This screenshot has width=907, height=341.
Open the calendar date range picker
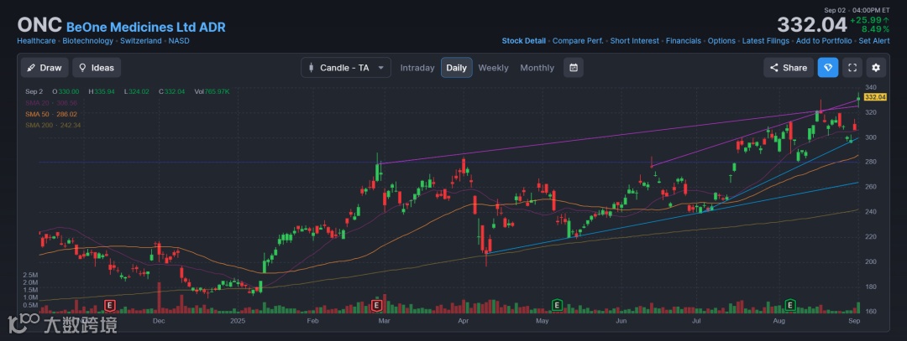click(574, 68)
